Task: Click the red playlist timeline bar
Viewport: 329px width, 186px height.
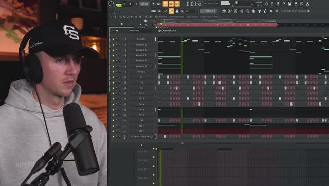Action: pos(217,25)
